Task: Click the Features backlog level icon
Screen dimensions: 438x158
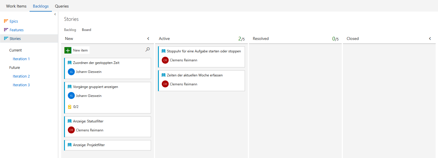Action: pos(6,30)
